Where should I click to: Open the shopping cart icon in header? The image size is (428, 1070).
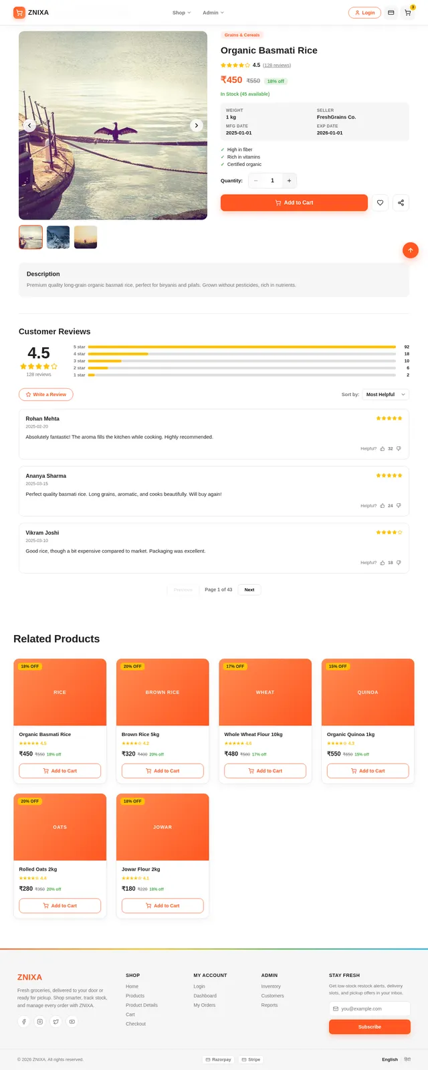tap(407, 13)
